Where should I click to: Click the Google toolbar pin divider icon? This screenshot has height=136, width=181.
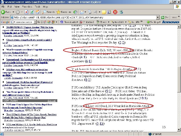click(42, 22)
